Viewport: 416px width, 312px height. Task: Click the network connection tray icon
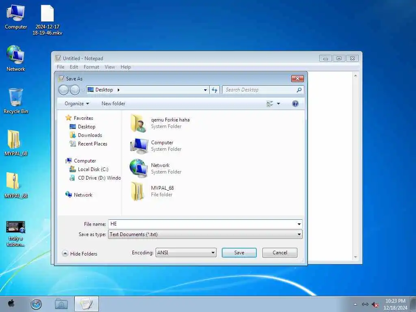(x=365, y=304)
